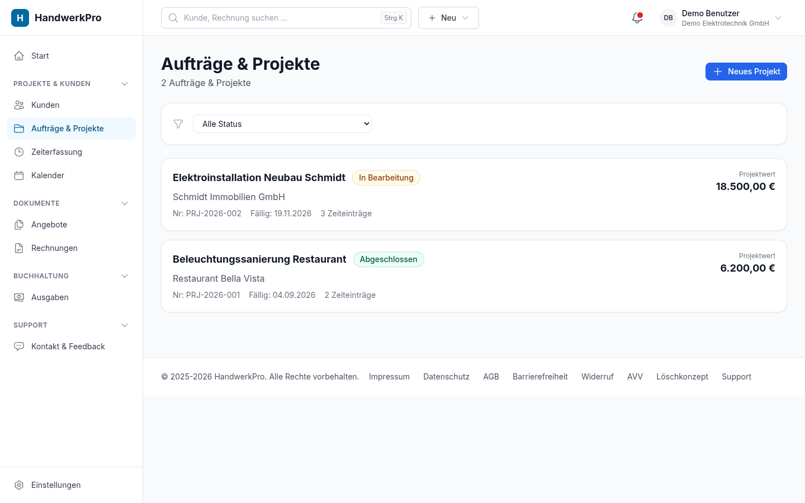
Task: Click the Abgeschlossen status badge
Action: (x=389, y=259)
